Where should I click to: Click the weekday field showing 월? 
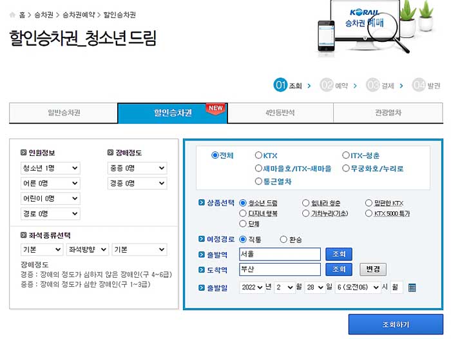(396, 287)
